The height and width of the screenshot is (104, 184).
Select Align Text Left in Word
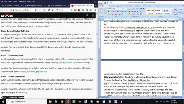coord(130,12)
